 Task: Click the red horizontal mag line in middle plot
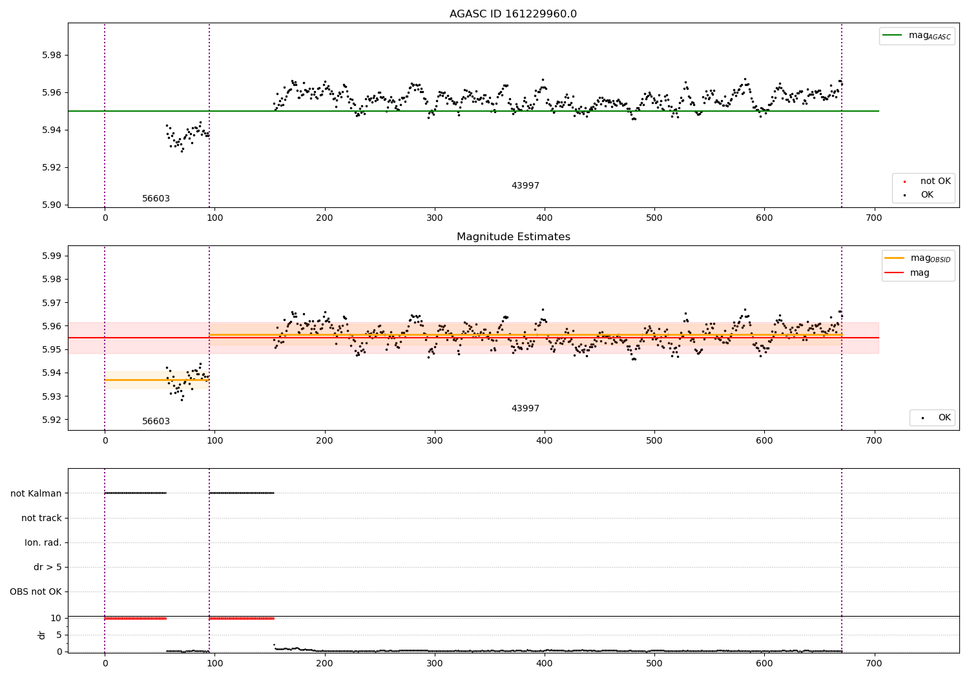coord(474,338)
